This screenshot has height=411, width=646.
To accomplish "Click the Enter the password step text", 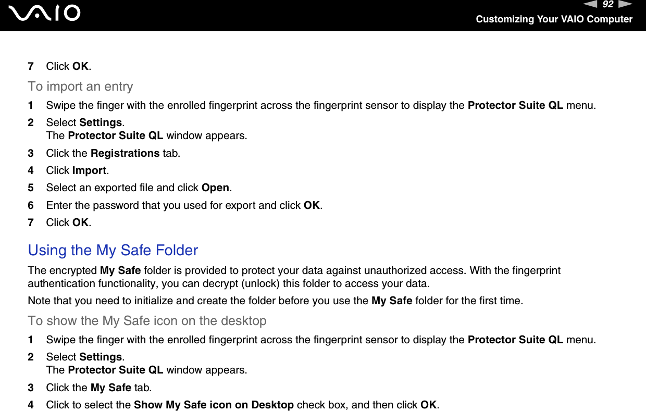I will coord(184,205).
